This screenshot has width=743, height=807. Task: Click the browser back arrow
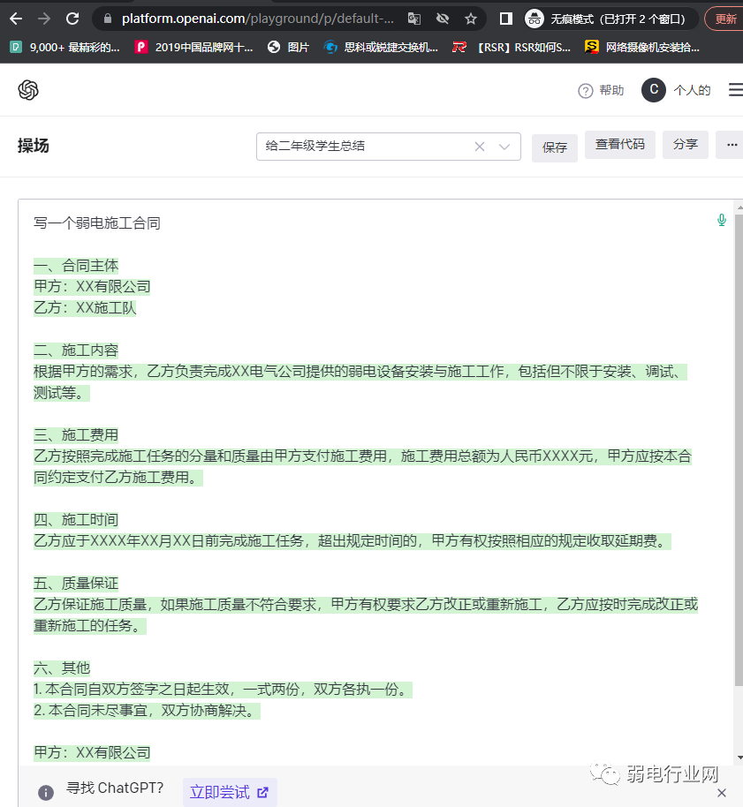tap(16, 19)
